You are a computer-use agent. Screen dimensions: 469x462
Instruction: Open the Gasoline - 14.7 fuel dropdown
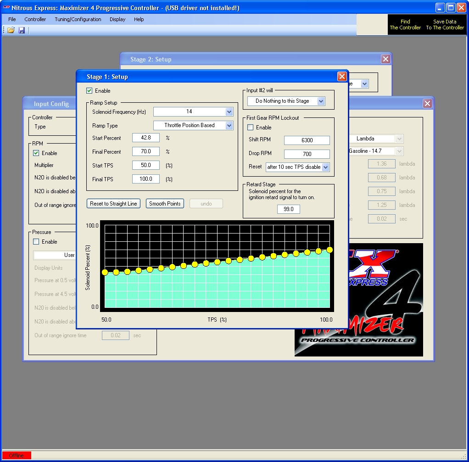coord(399,151)
